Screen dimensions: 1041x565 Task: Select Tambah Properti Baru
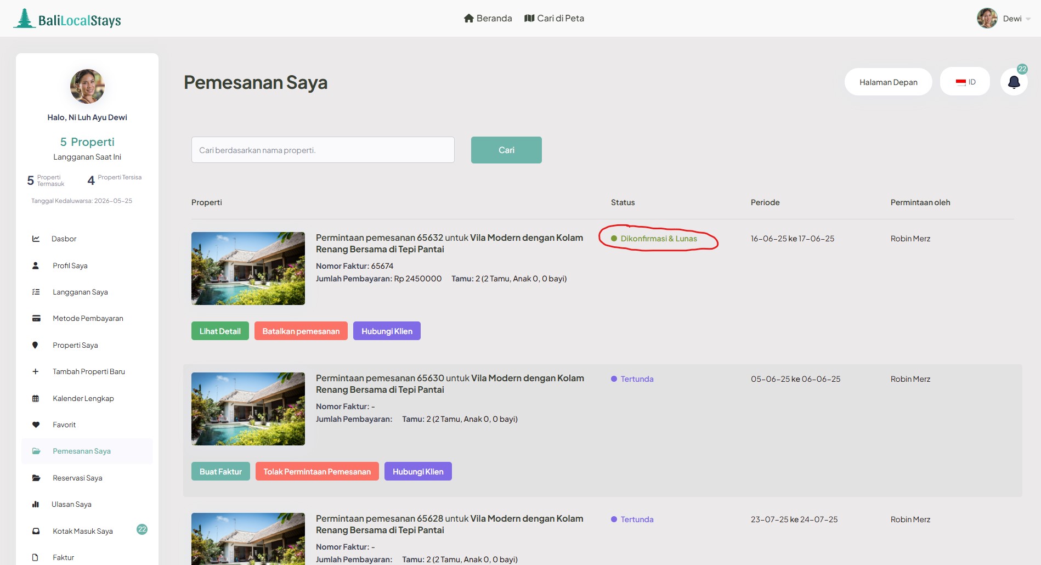pos(89,371)
